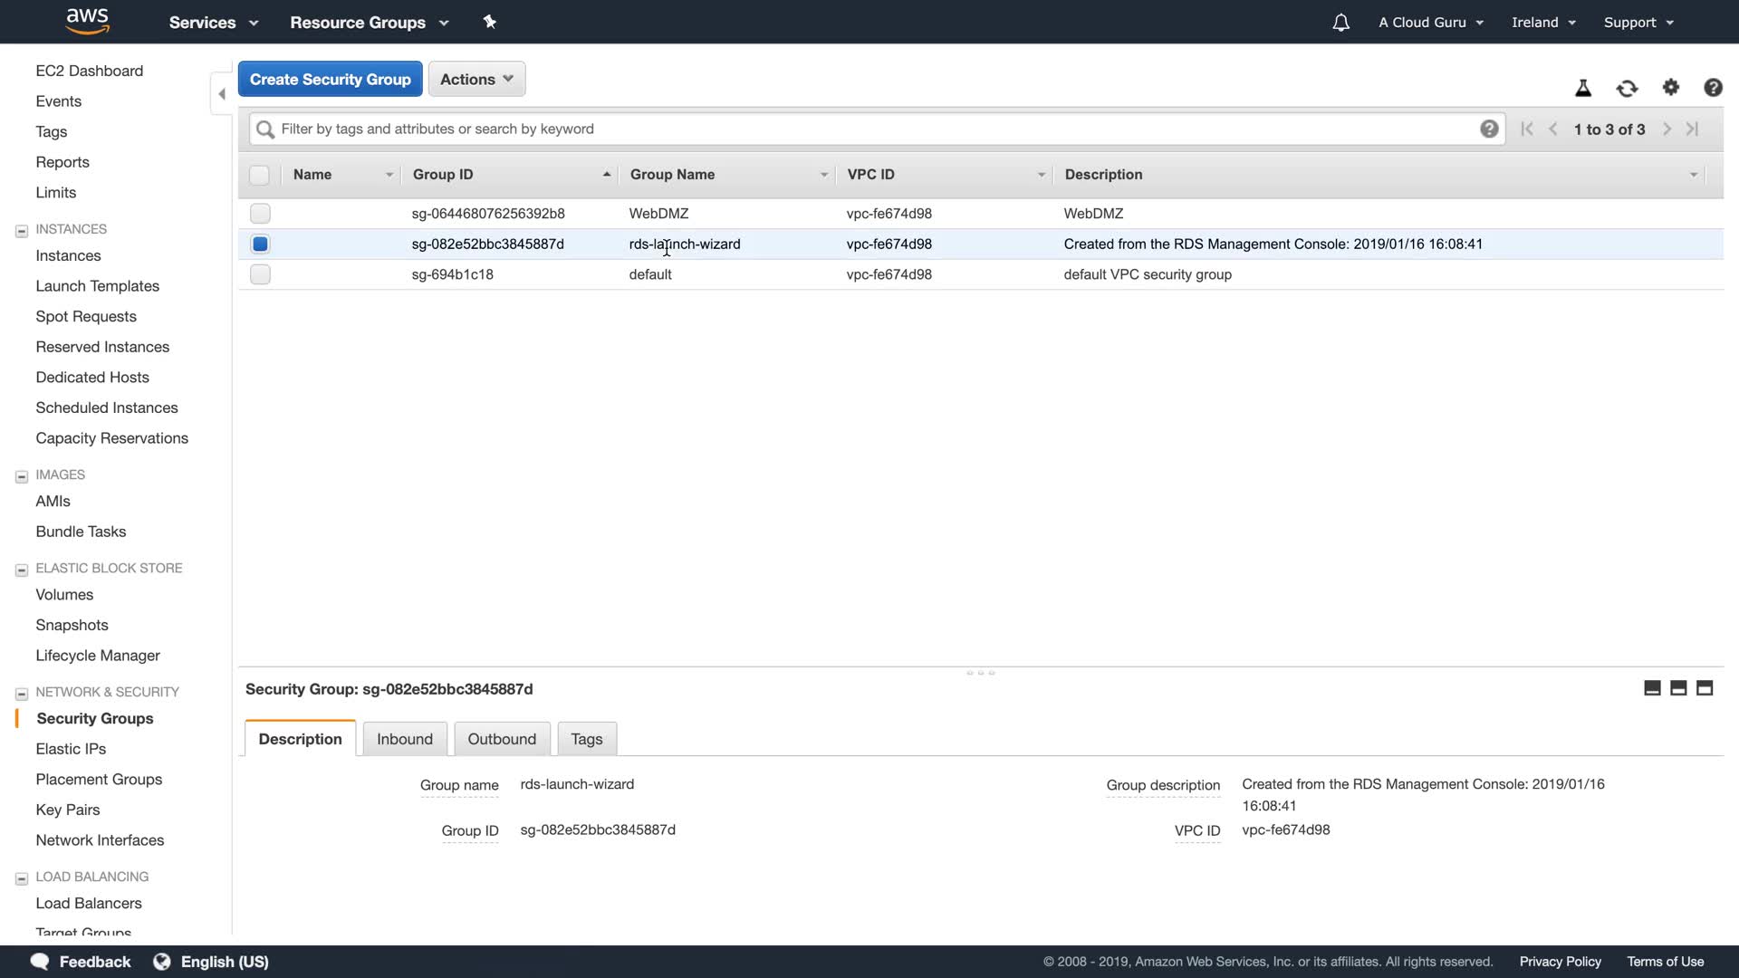
Task: Click Create Security Group button
Action: (330, 79)
